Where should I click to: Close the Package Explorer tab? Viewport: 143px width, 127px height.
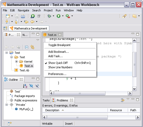[18, 35]
